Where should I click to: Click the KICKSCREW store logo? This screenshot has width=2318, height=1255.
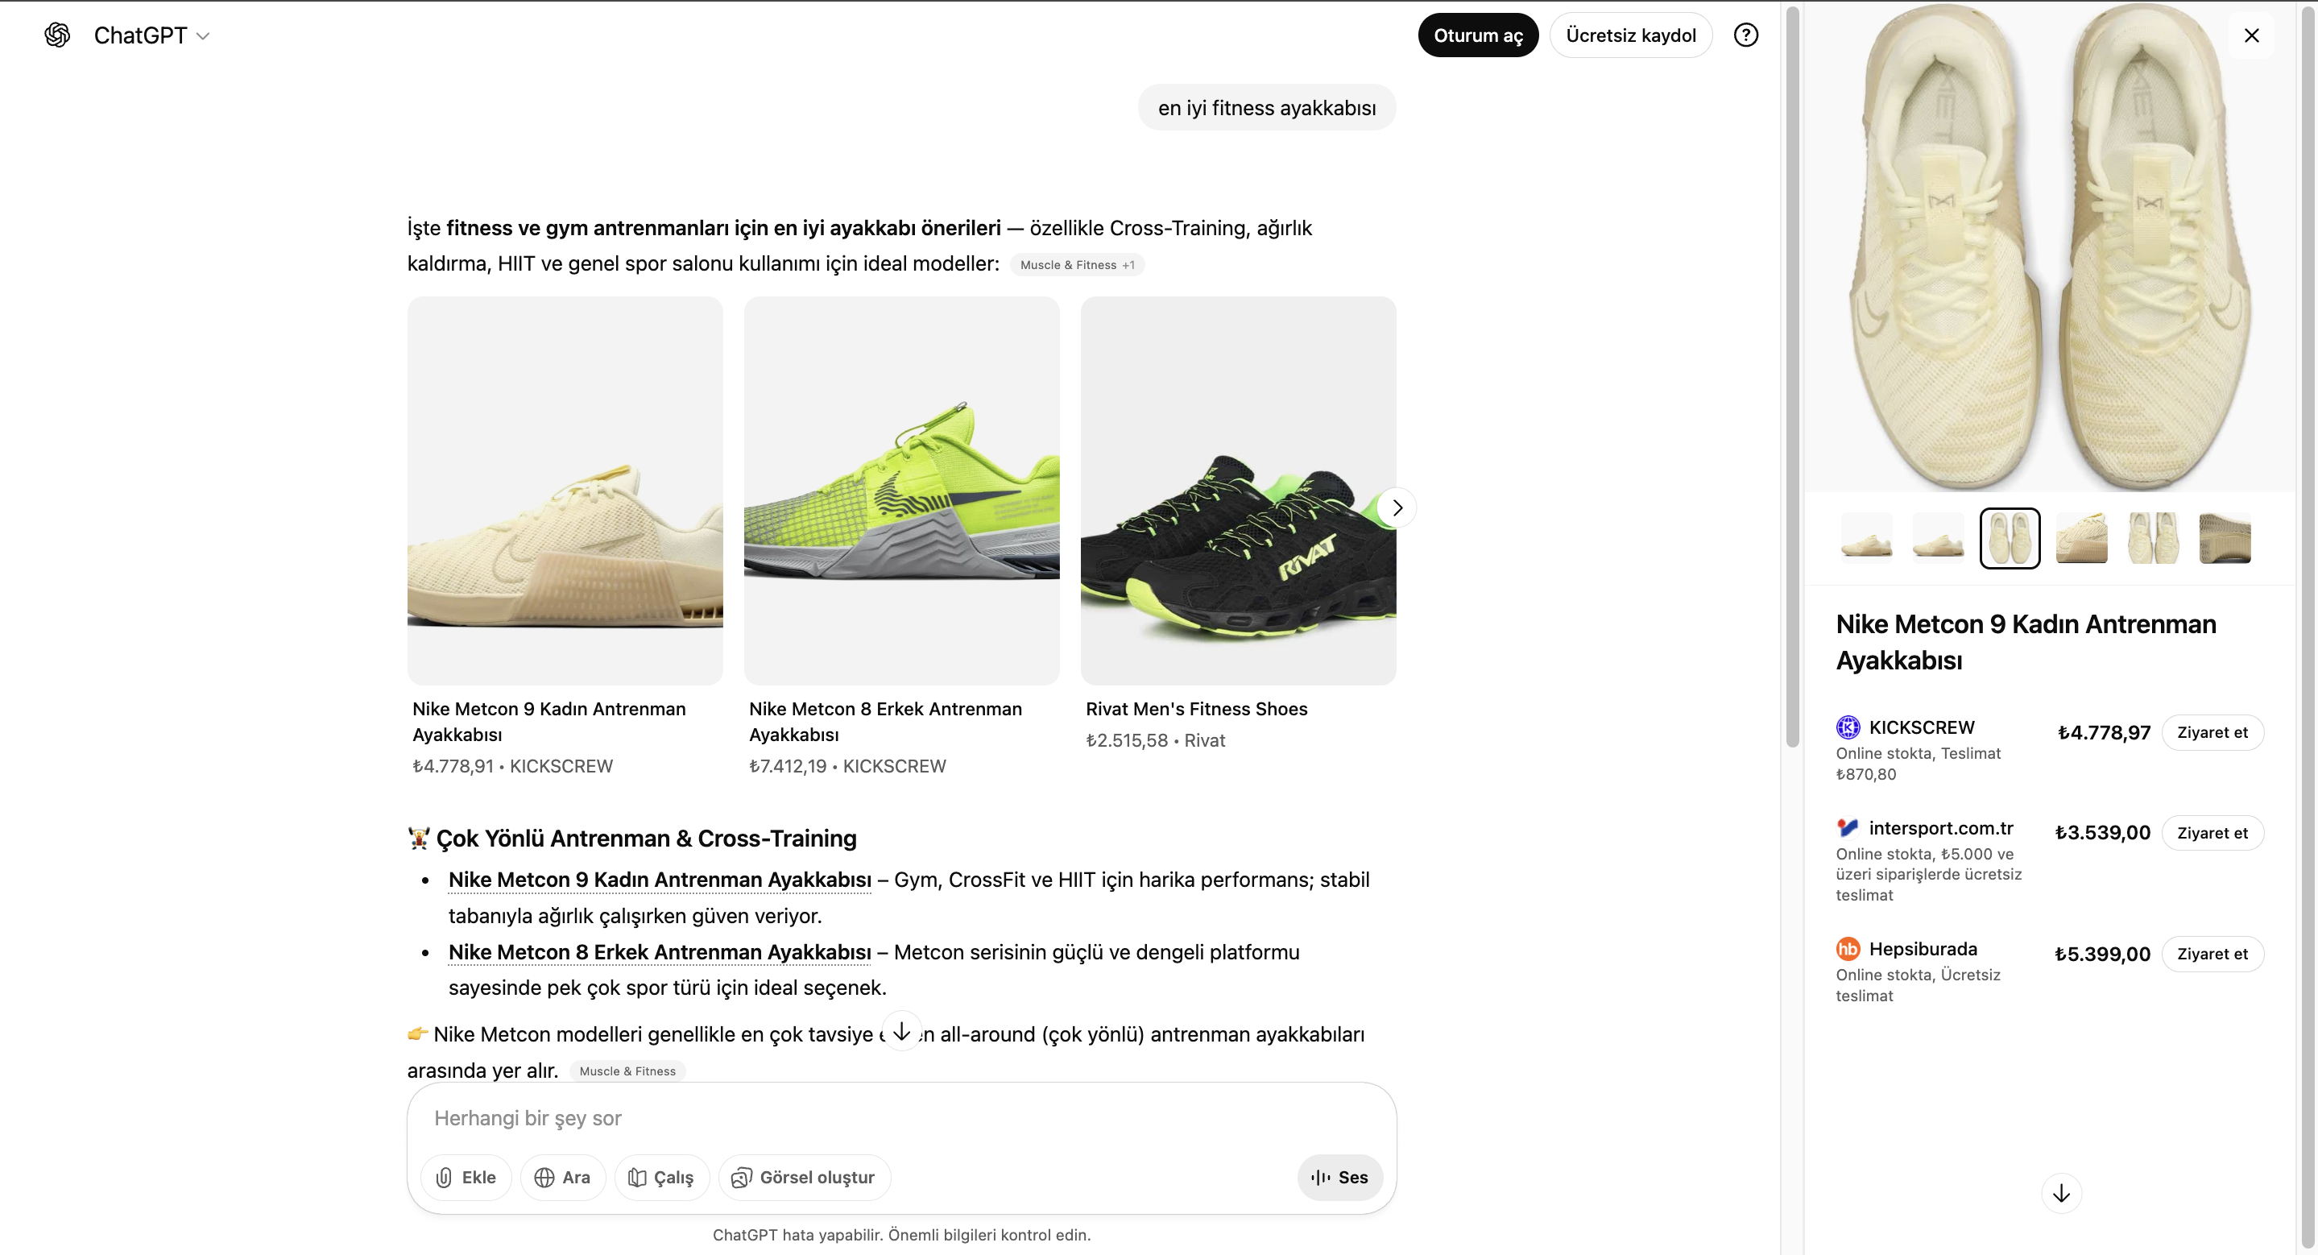(1848, 727)
